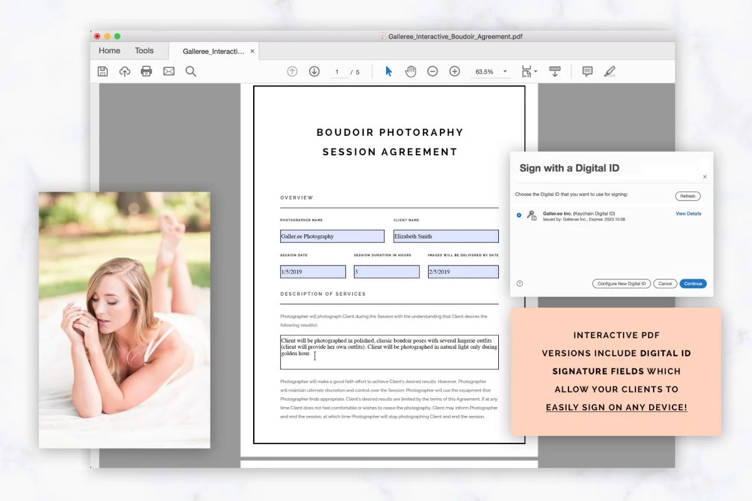Click the cloud upload icon
This screenshot has height=501, width=752.
(125, 71)
